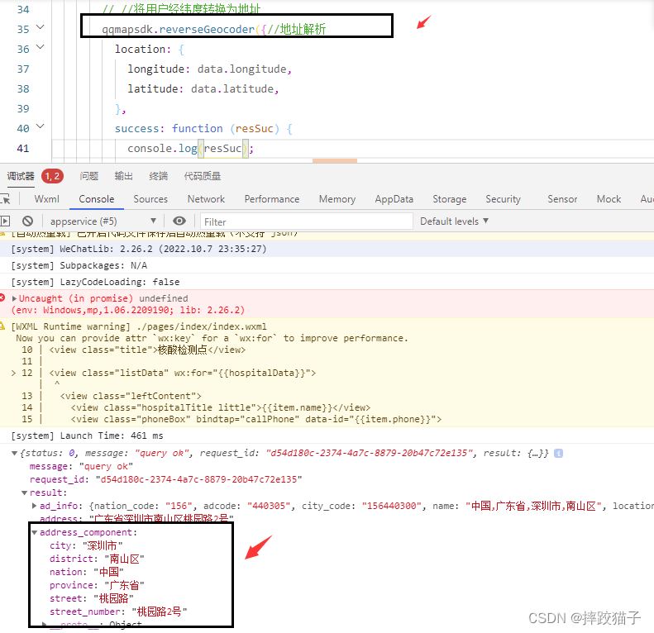Open the appservice (#5) context dropdown
Image resolution: width=654 pixels, height=633 pixels.
click(x=103, y=221)
